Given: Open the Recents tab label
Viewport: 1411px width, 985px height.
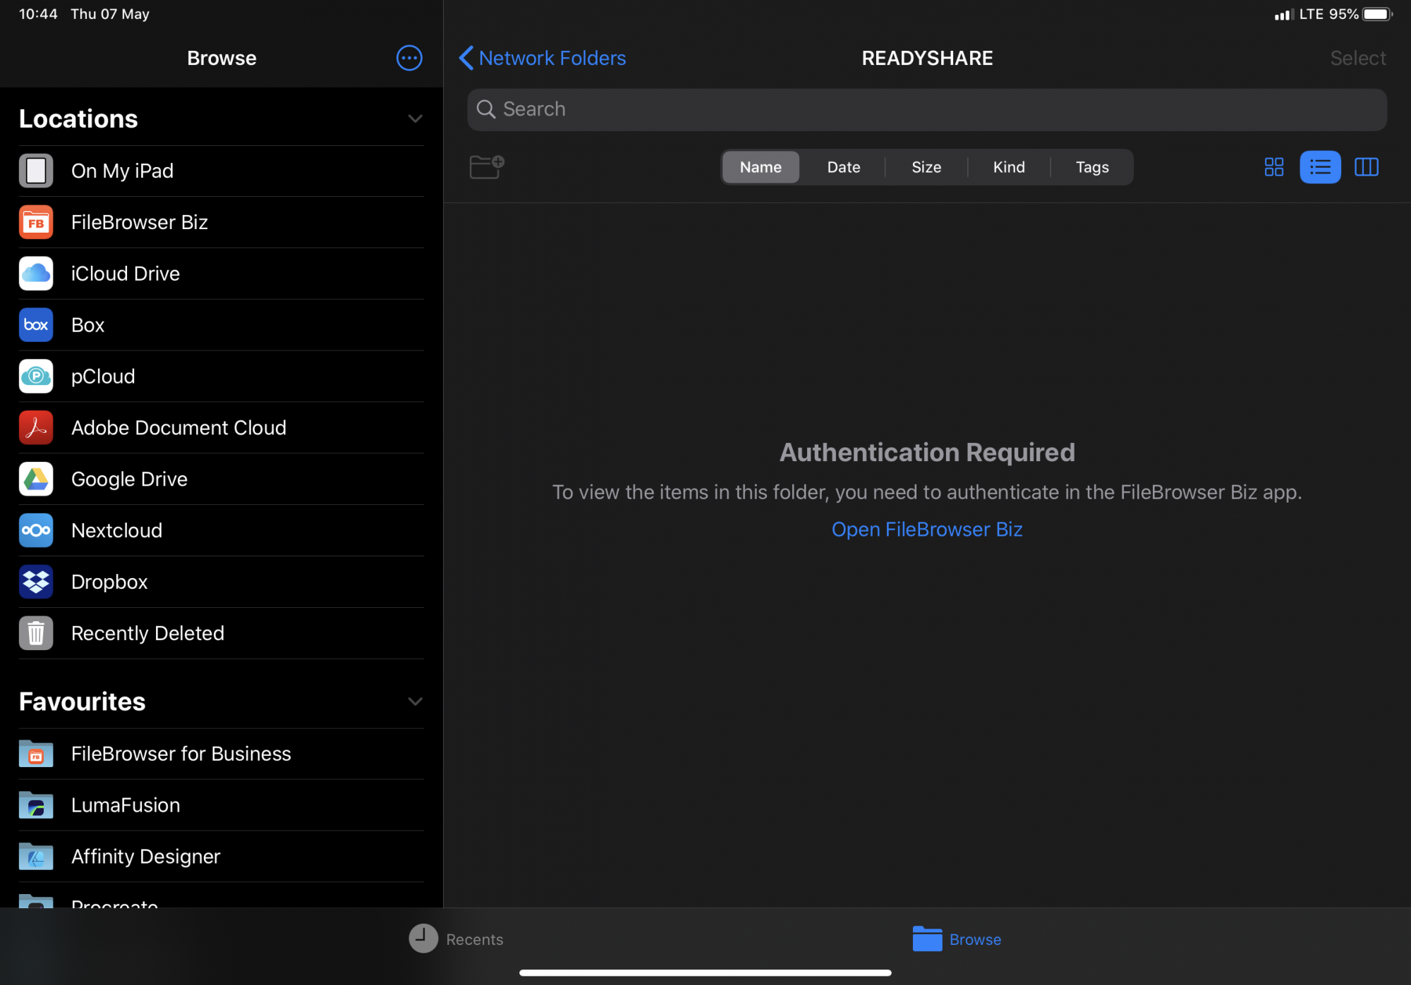Looking at the screenshot, I should pyautogui.click(x=474, y=939).
